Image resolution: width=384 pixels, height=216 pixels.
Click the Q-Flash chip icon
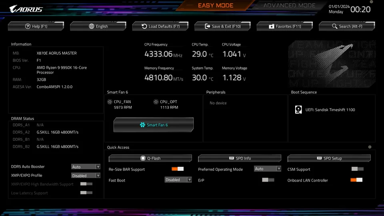pos(143,158)
